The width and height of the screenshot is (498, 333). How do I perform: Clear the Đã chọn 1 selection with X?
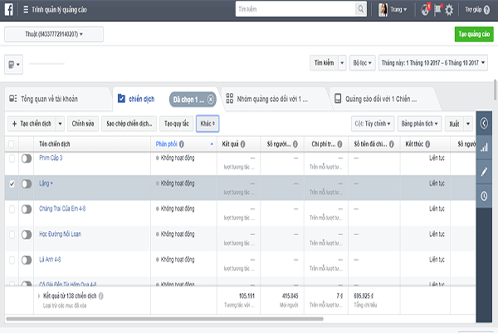211,99
